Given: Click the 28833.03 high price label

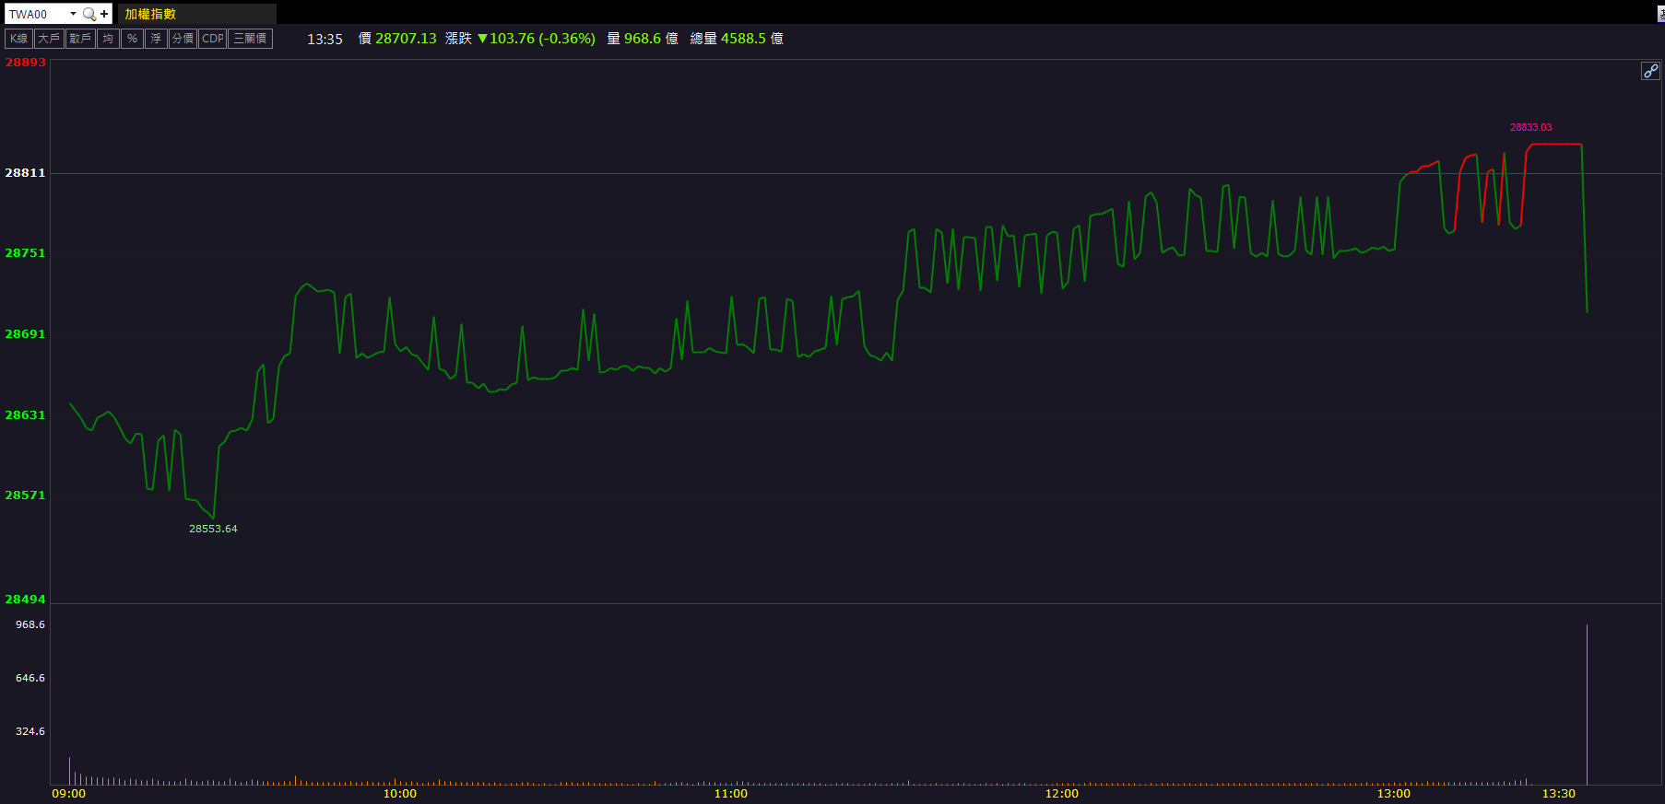Looking at the screenshot, I should pos(1530,127).
